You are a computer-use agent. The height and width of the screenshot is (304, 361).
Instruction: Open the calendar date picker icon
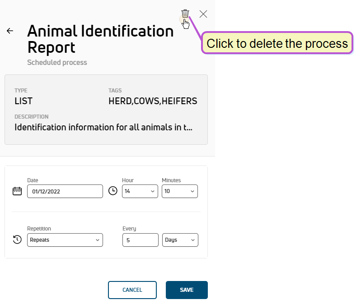coord(17,191)
